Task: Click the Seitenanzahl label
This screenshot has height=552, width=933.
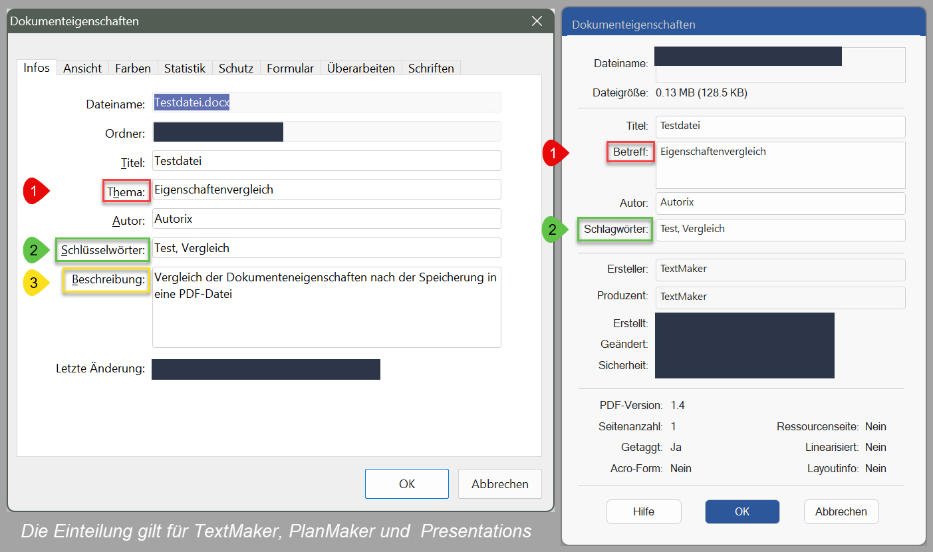Action: 630,426
